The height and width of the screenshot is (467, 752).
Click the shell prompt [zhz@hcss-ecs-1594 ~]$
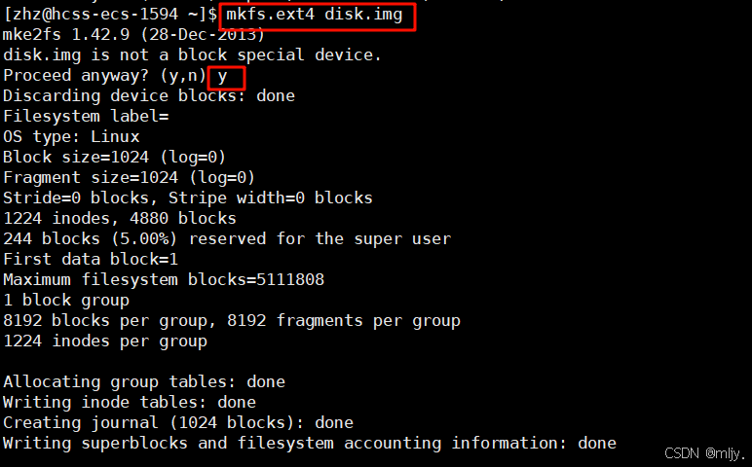[x=110, y=15]
